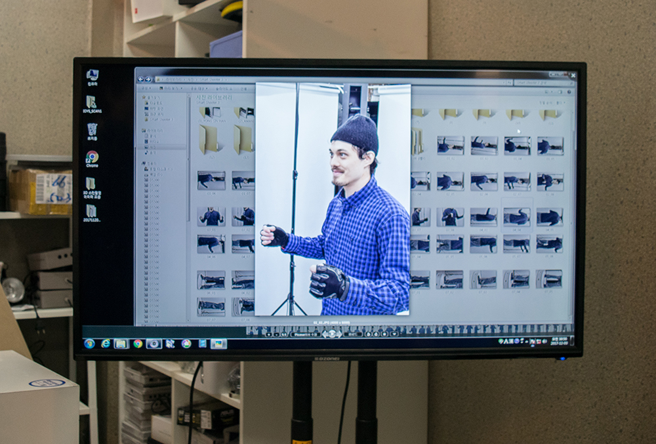Show the next photo with the right arrow
Screen dimensions: 656x444
[339, 334]
